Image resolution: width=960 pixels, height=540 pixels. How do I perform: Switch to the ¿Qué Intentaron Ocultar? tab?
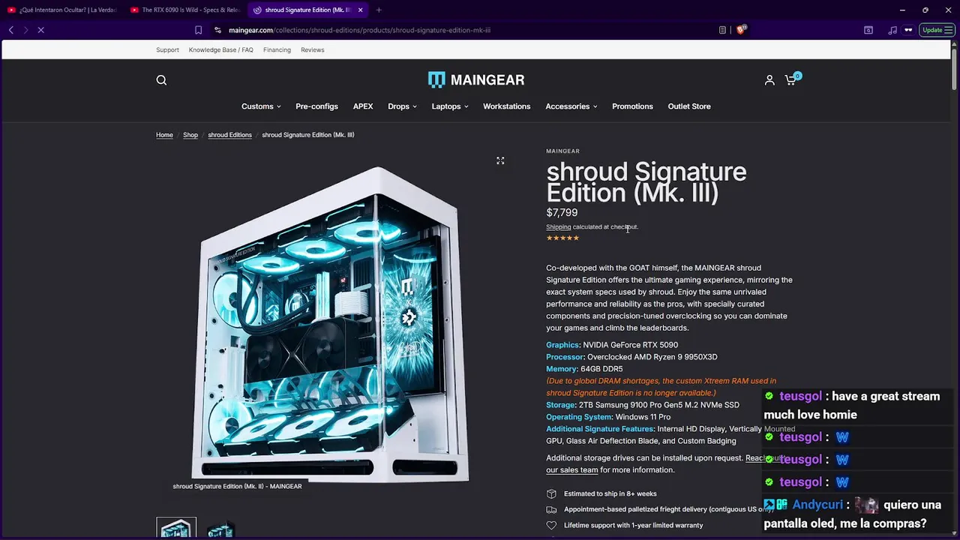tap(62, 10)
